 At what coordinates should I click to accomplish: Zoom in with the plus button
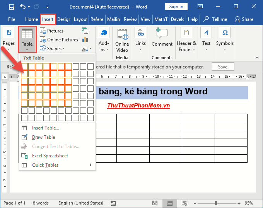(x=239, y=203)
